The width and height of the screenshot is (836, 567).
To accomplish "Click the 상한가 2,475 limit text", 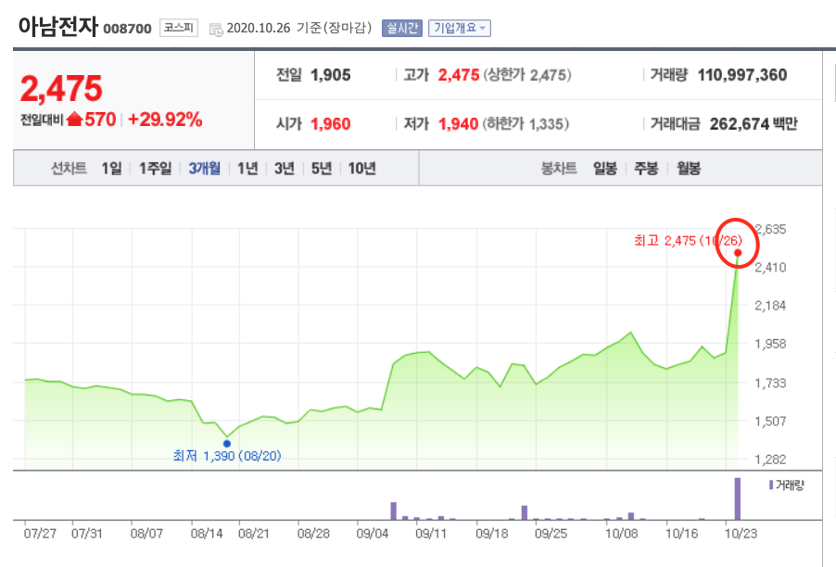I will click(x=527, y=75).
